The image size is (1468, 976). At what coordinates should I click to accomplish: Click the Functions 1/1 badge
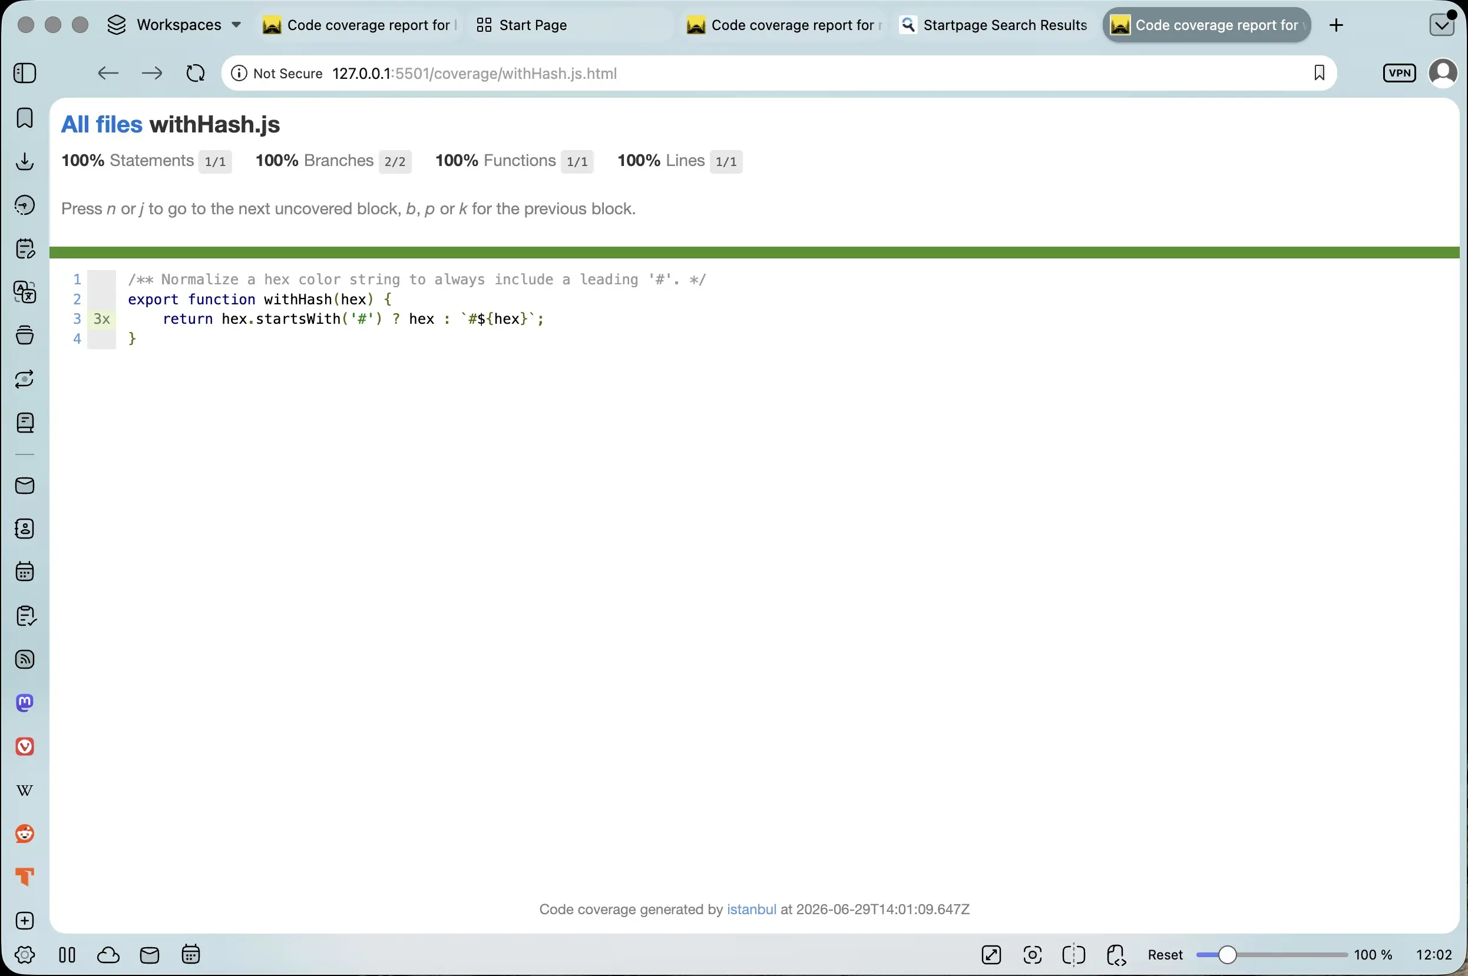click(x=577, y=162)
